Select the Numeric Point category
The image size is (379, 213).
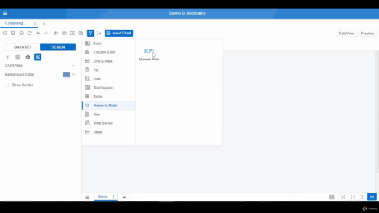click(108, 105)
